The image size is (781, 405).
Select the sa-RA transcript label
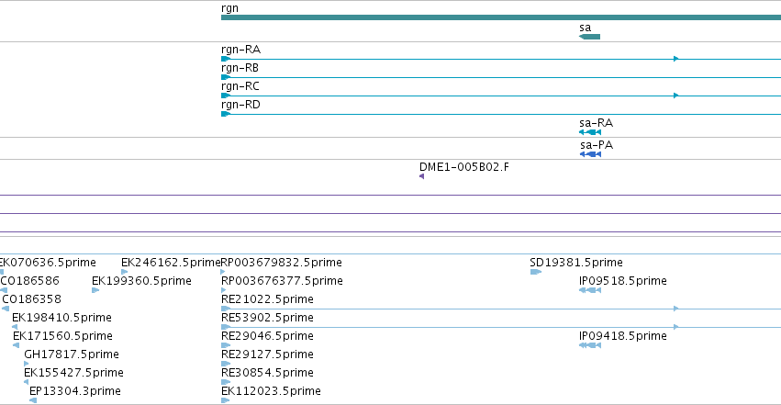coord(597,123)
